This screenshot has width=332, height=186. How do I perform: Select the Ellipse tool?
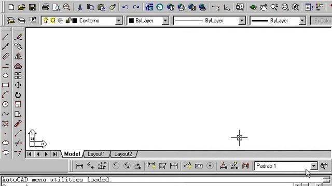6,143
